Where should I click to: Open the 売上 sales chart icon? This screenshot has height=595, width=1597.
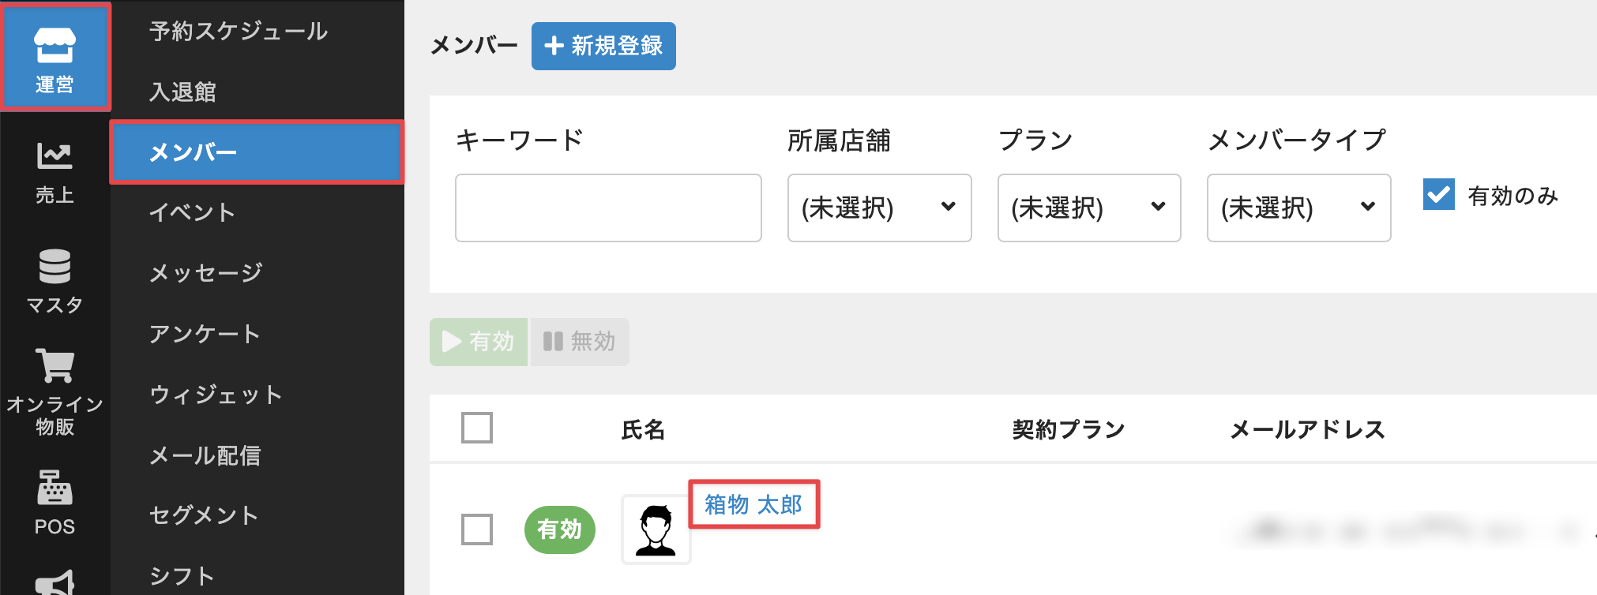pos(54,170)
